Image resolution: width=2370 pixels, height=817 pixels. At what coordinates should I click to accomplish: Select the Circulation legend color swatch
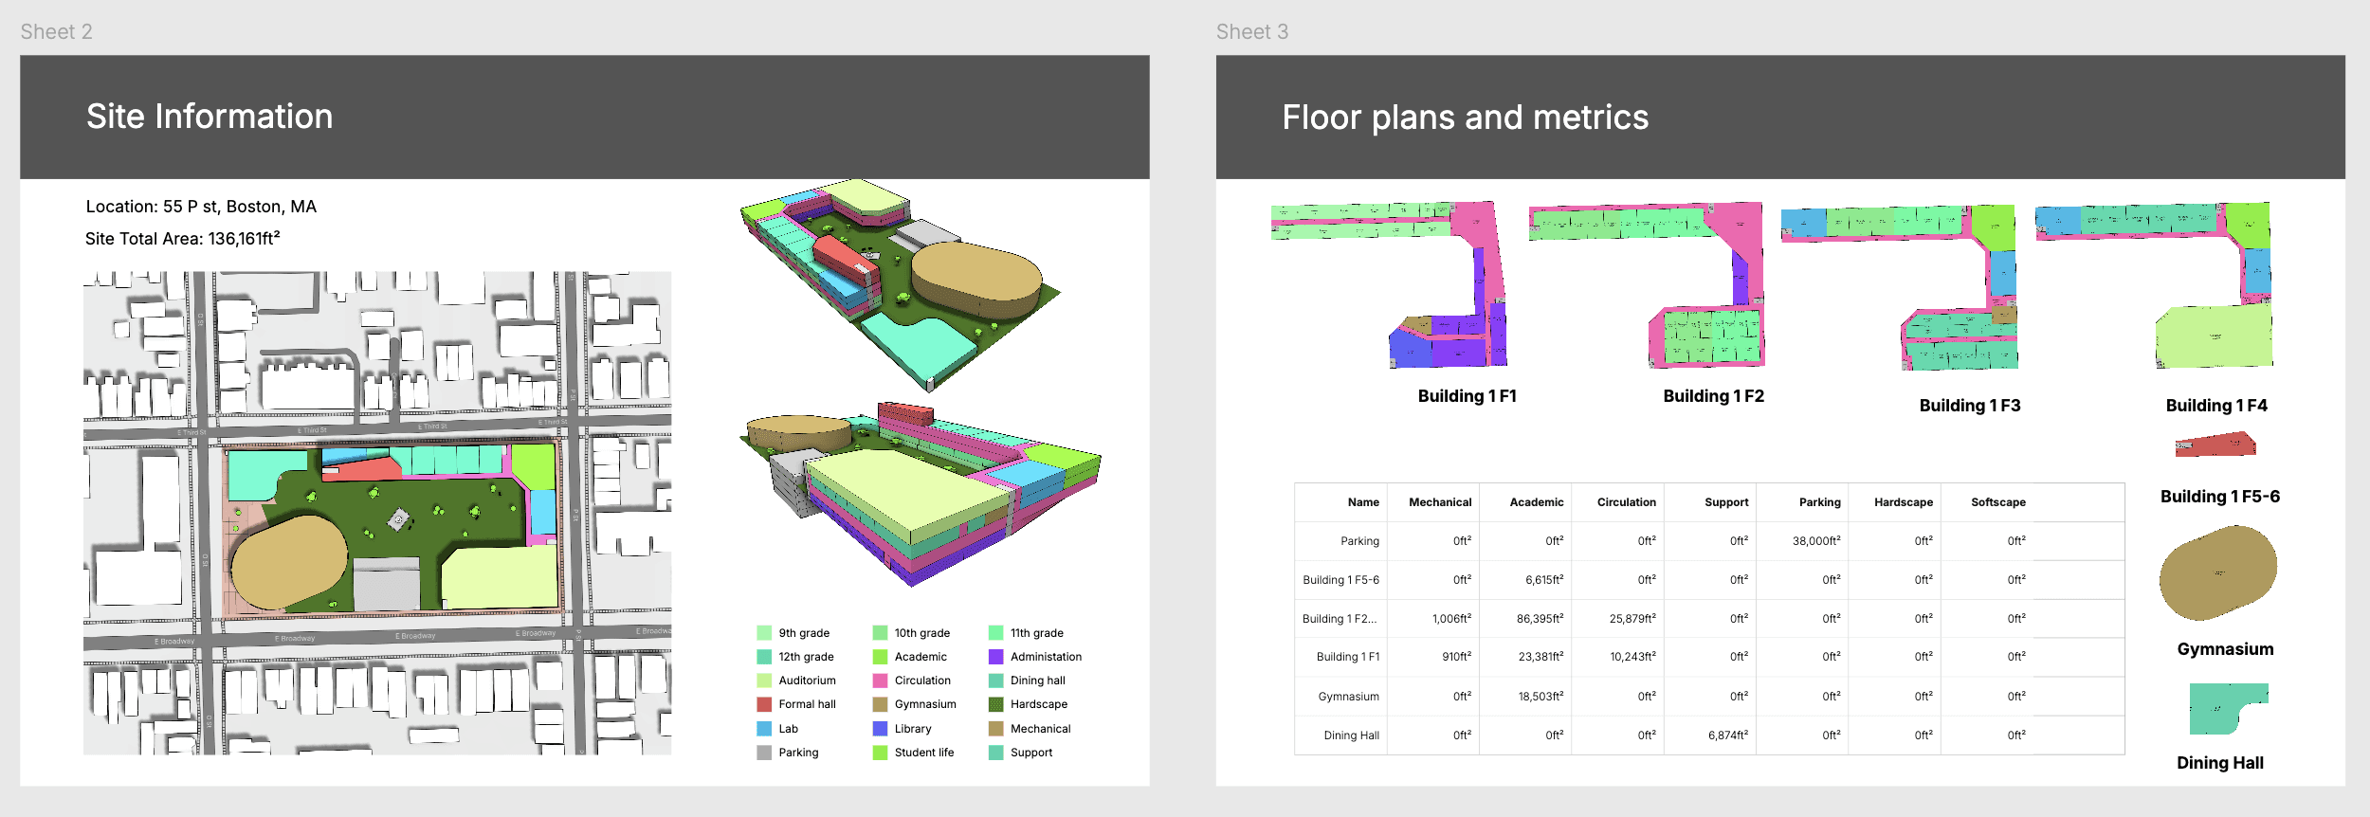880,681
